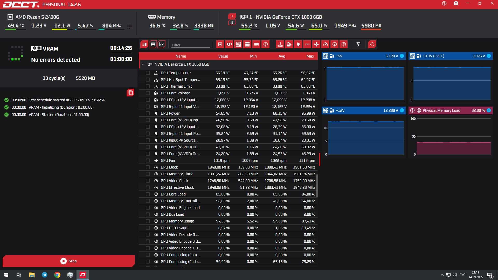498x280 pixels.
Task: Toggle the clock speed sensor type filter
Action: pos(326,44)
